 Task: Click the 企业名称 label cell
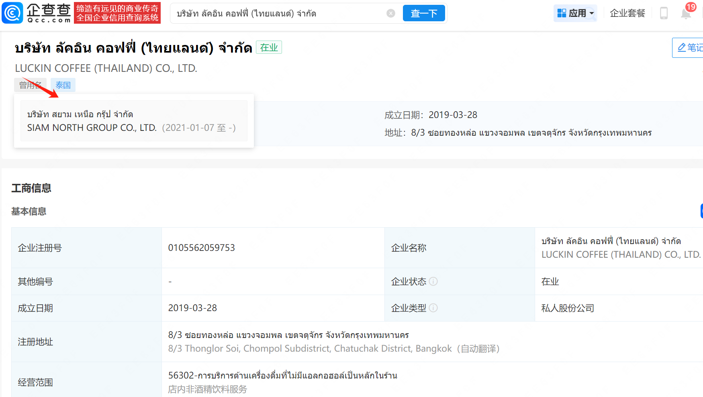tap(460, 248)
